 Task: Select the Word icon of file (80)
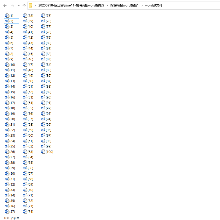coord(43,43)
